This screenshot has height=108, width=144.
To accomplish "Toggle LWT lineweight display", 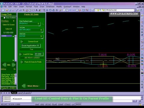I will click(x=73, y=104).
